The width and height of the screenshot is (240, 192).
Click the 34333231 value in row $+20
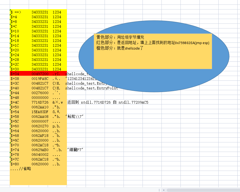pos(40,50)
